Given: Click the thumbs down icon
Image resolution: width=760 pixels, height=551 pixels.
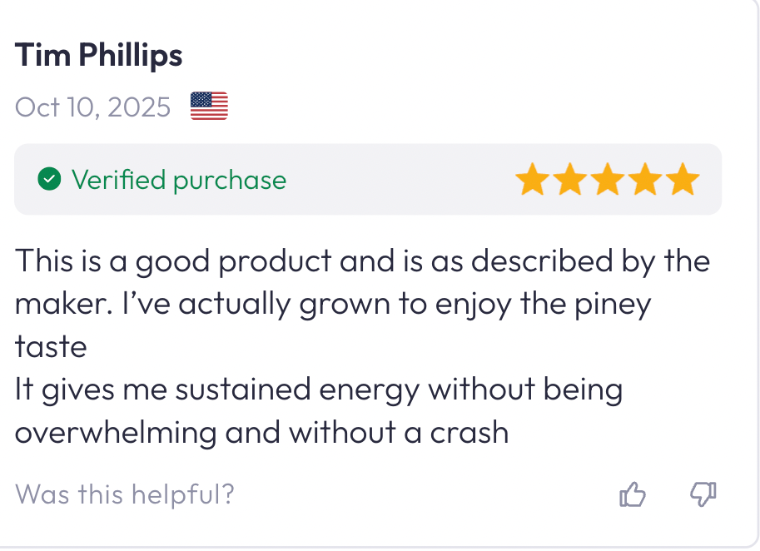Looking at the screenshot, I should [703, 494].
